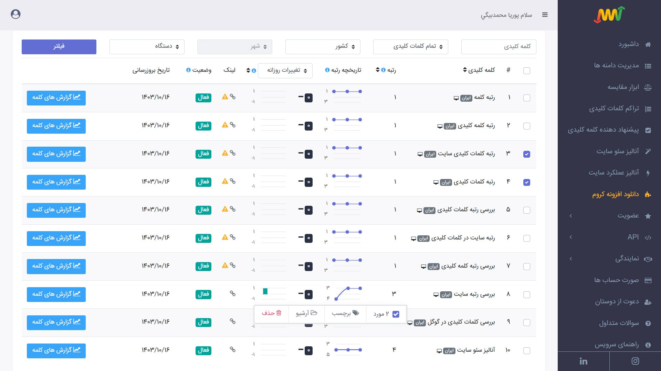Open the تغییرات روزانه column dropdown

click(285, 70)
